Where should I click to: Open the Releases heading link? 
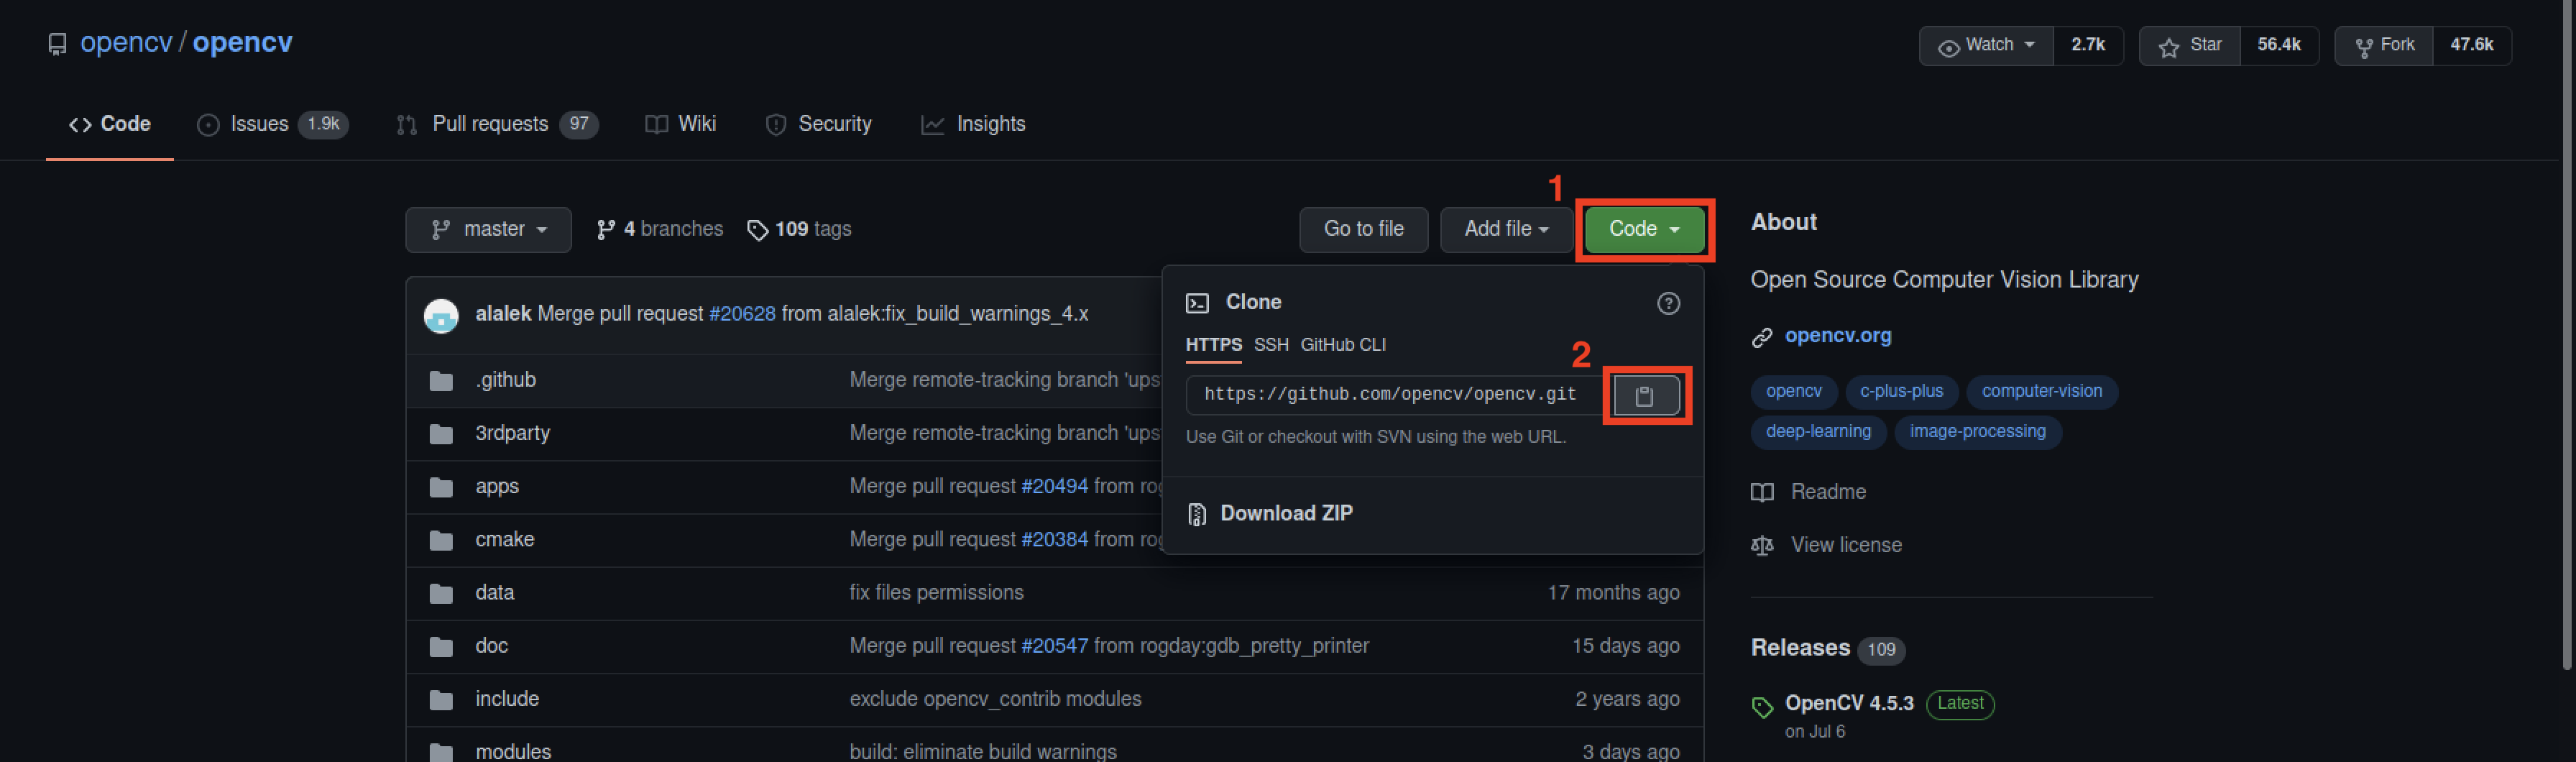(1800, 648)
